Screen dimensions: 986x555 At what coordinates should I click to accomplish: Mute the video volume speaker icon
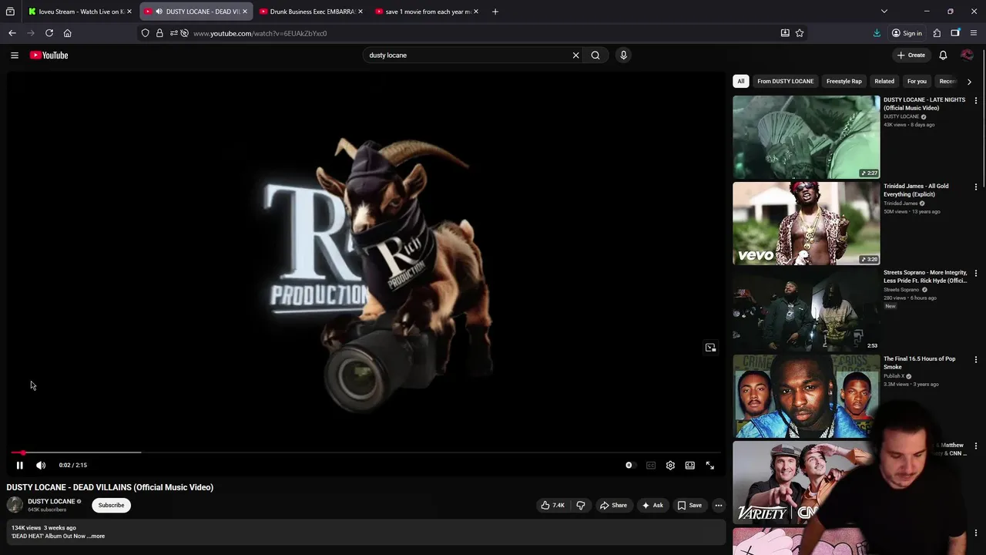[41, 465]
